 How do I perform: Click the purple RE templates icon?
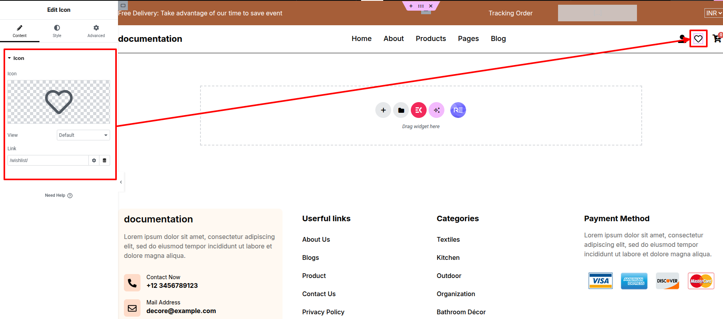click(458, 110)
